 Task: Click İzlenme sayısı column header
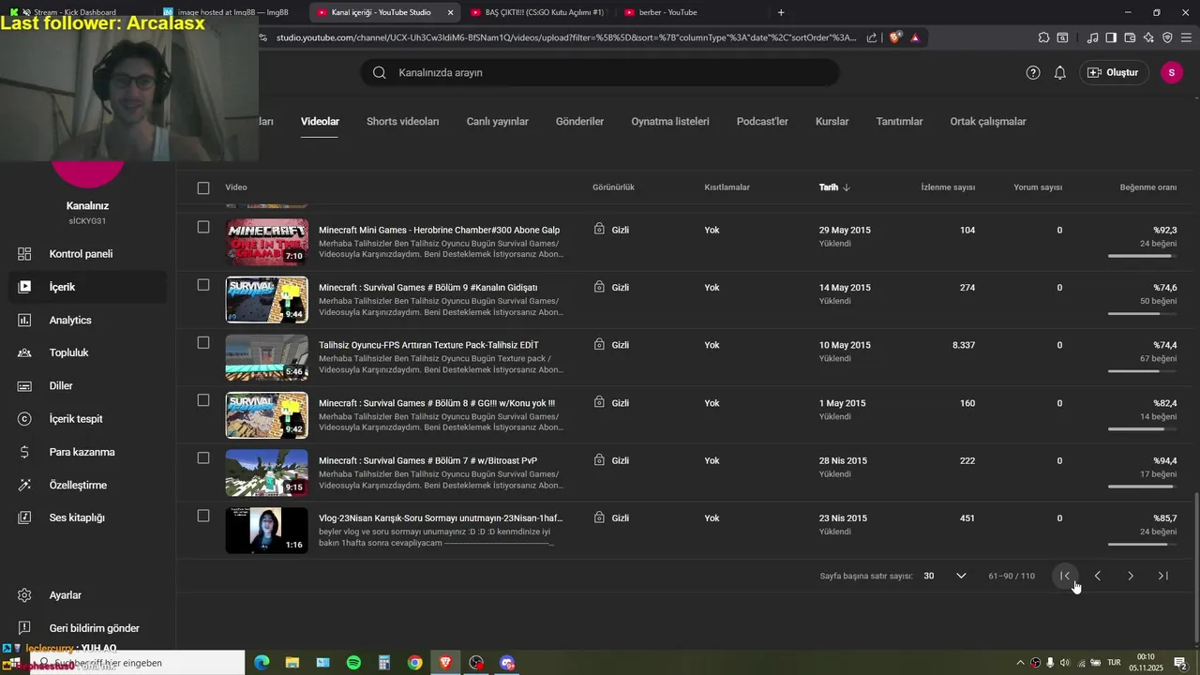(x=948, y=187)
